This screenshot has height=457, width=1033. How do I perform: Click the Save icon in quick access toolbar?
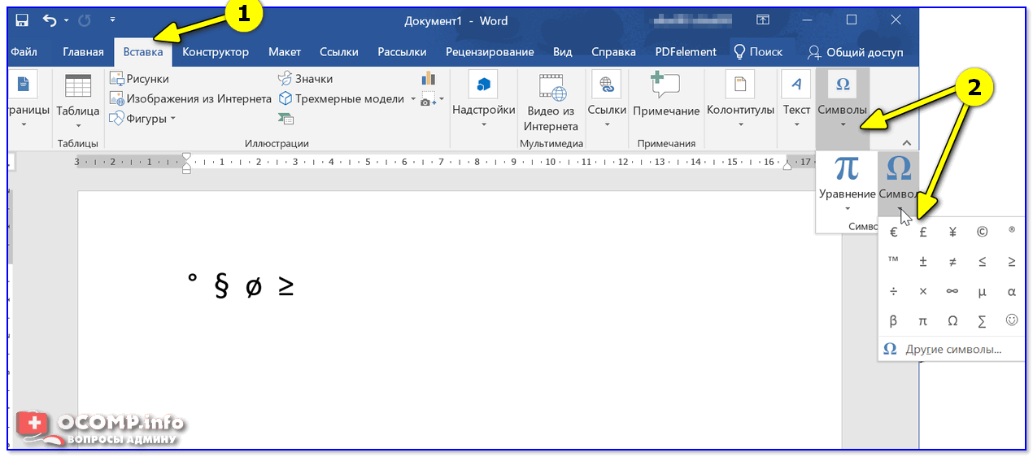[23, 20]
